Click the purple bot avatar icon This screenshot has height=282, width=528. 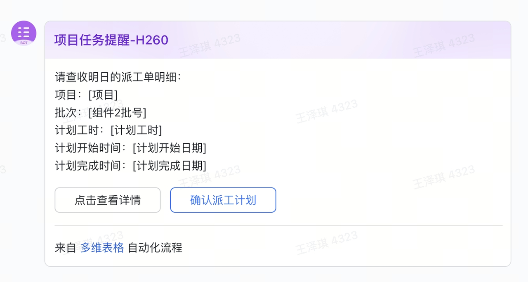[24, 32]
